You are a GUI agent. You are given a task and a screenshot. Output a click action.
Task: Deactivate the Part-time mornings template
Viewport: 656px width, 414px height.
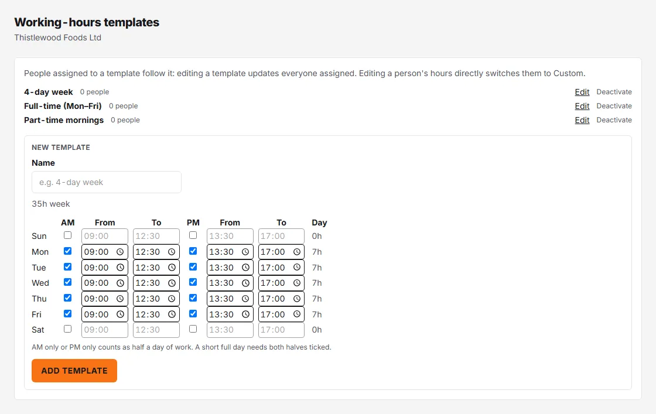click(614, 120)
